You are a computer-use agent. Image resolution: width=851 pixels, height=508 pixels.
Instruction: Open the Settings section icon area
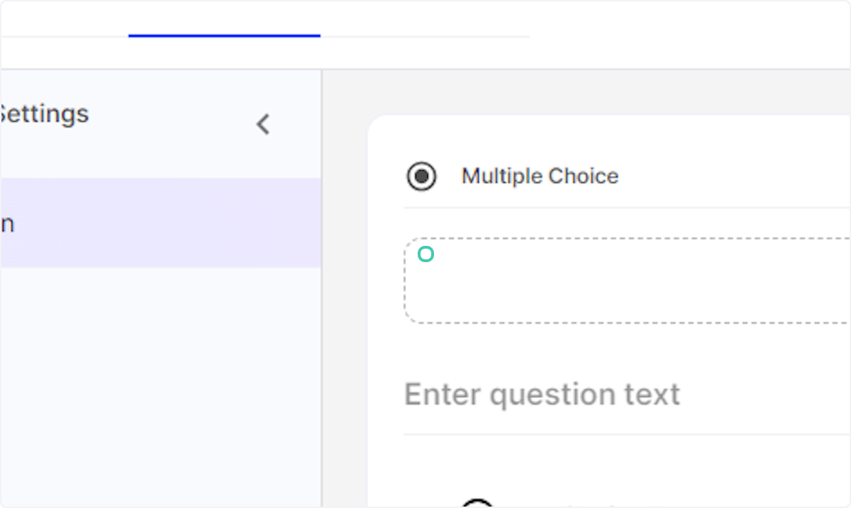(44, 113)
